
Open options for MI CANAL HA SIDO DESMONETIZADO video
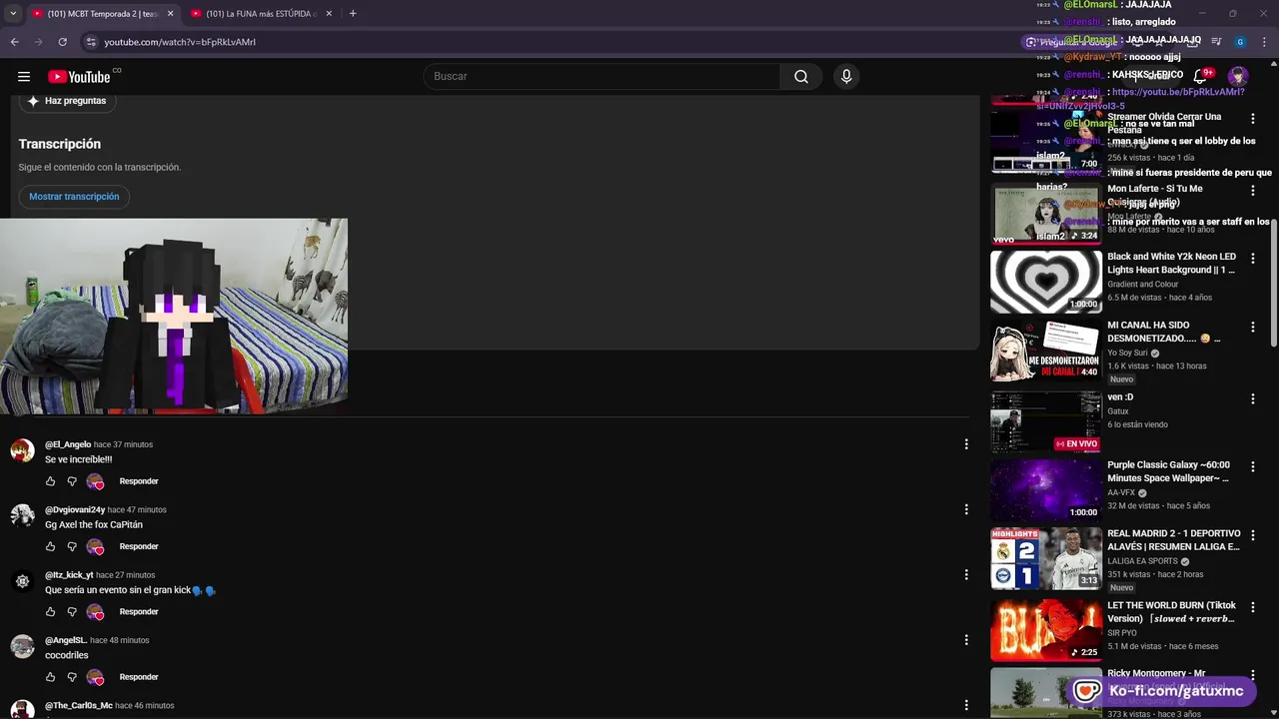(x=1252, y=328)
